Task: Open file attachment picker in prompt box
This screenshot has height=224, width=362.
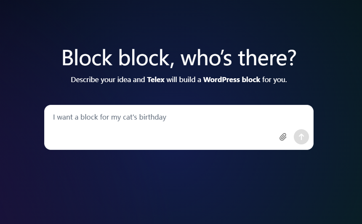Action: [283, 137]
